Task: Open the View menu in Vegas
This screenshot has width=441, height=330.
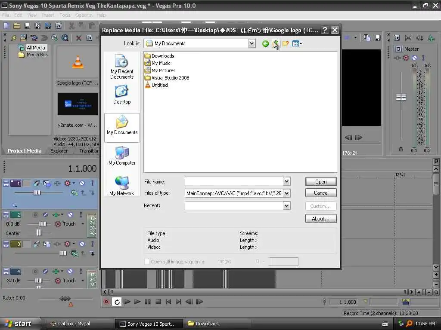Action: [32, 15]
